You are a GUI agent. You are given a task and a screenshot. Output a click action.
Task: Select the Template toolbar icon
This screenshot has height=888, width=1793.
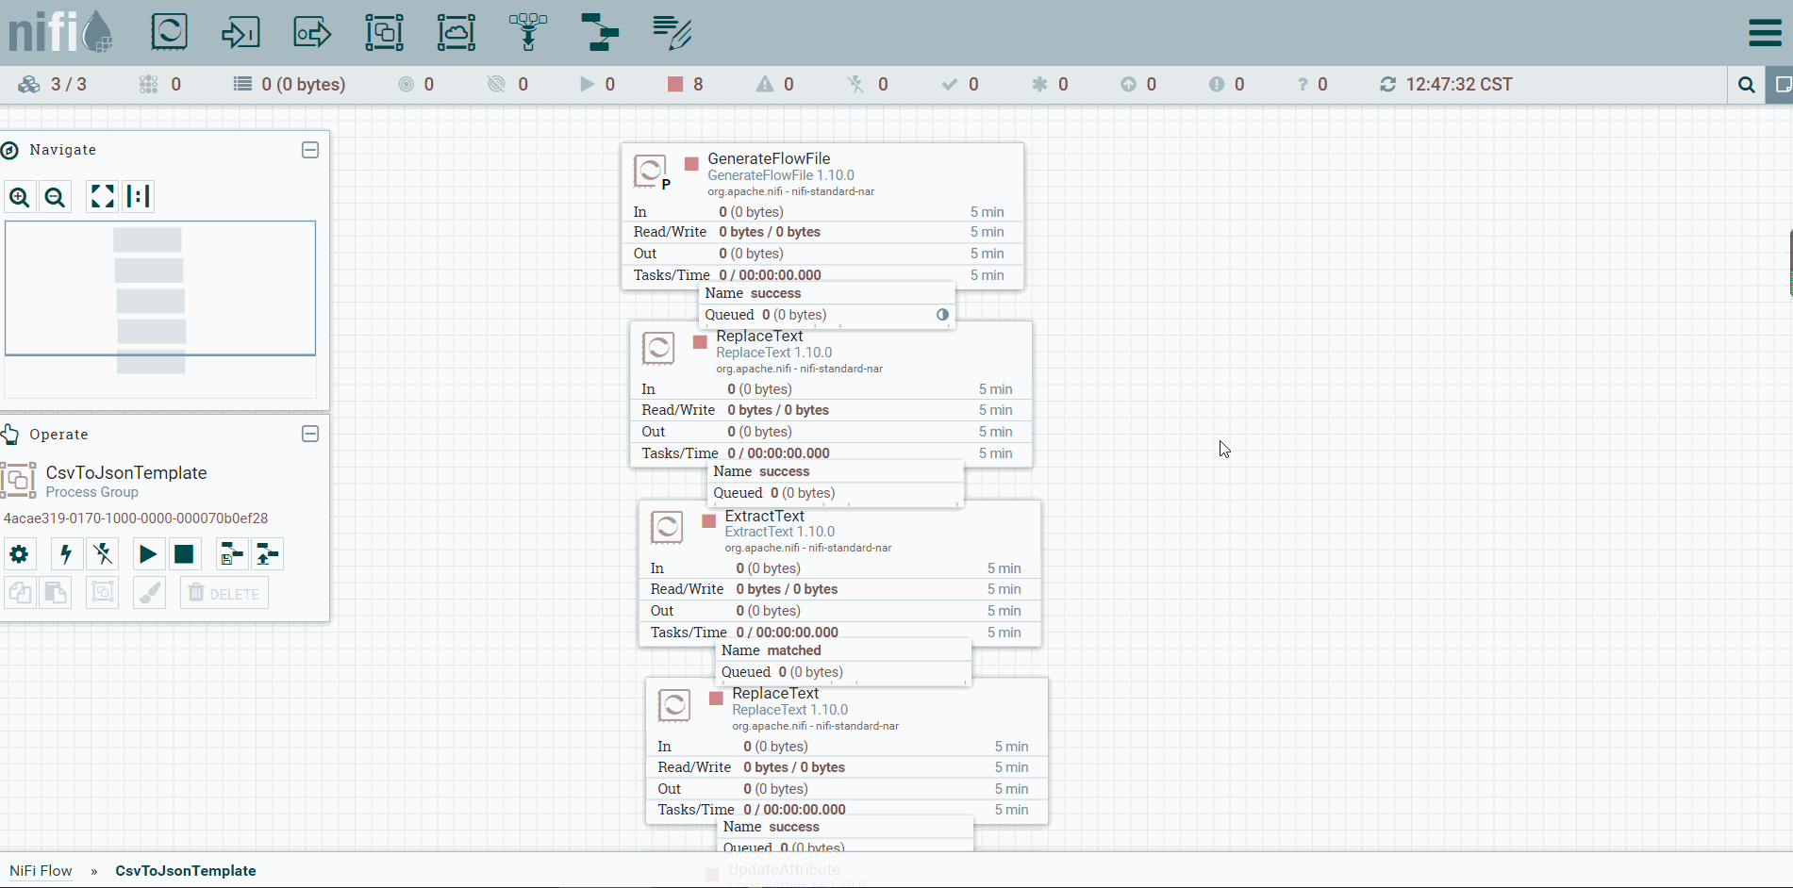pyautogui.click(x=600, y=32)
